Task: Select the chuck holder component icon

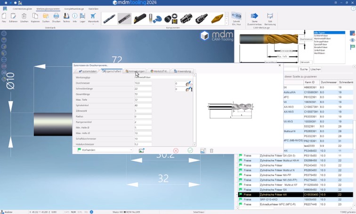Action: [202, 19]
